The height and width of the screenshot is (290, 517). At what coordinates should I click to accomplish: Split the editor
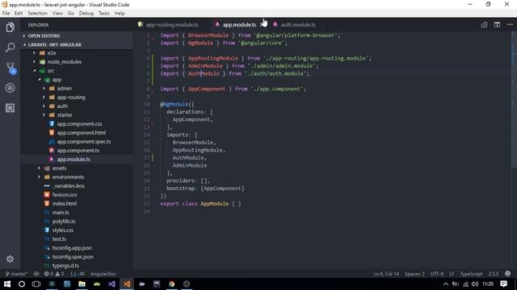(x=497, y=25)
